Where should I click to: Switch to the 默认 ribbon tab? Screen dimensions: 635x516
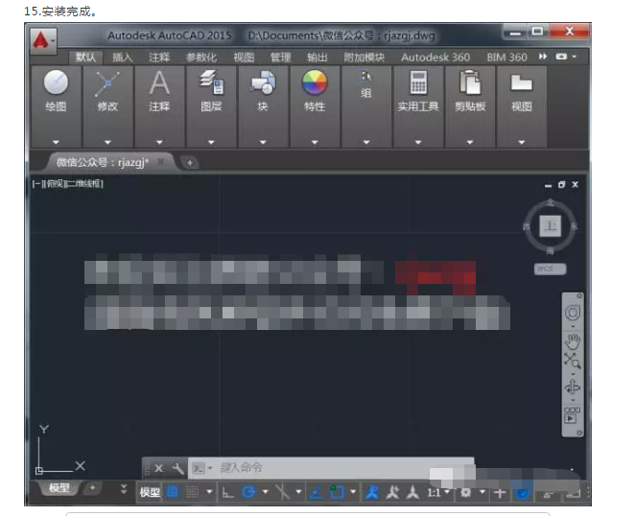85,58
